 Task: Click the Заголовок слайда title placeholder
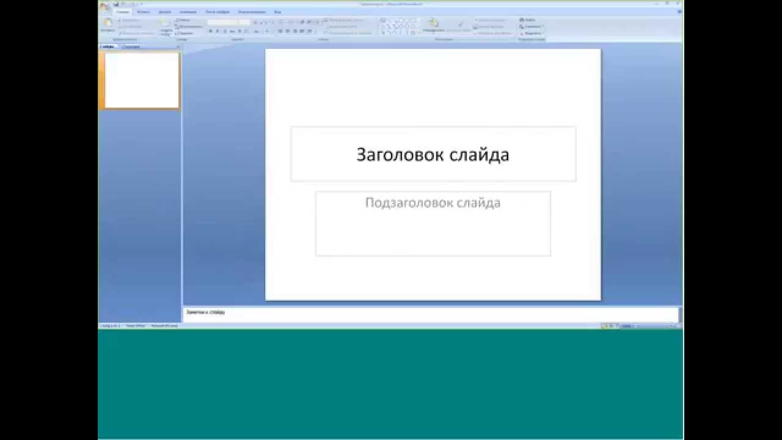click(433, 154)
